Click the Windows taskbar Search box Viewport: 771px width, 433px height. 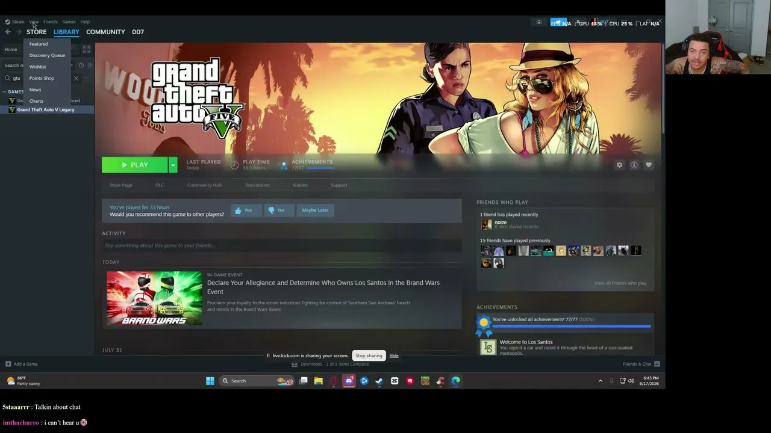pyautogui.click(x=255, y=381)
